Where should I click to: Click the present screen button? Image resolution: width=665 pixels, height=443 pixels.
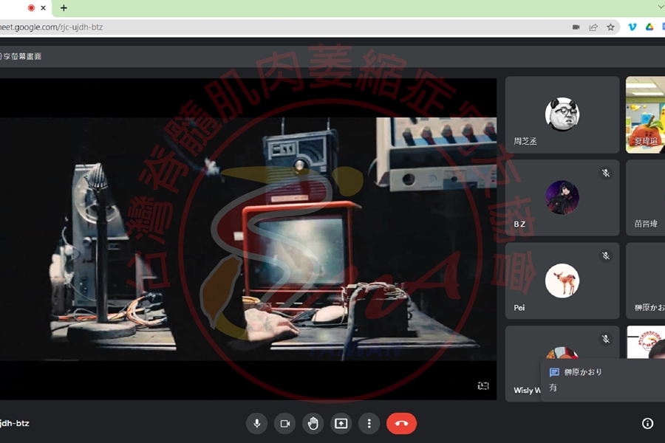341,423
